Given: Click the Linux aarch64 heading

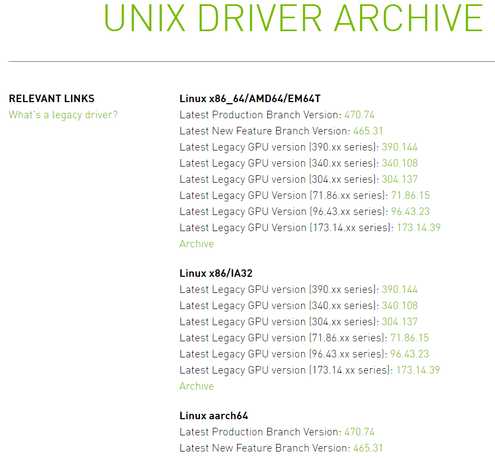Looking at the screenshot, I should coord(214,415).
